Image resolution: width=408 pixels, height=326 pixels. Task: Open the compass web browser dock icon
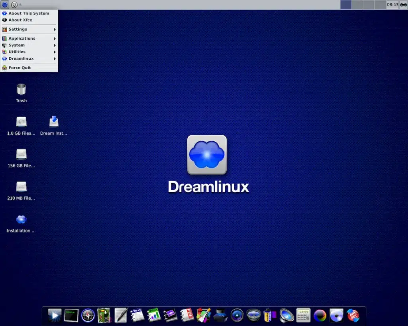coord(88,315)
